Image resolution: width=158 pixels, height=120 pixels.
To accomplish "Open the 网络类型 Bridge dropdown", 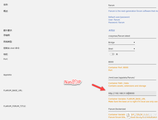I will (122, 42).
